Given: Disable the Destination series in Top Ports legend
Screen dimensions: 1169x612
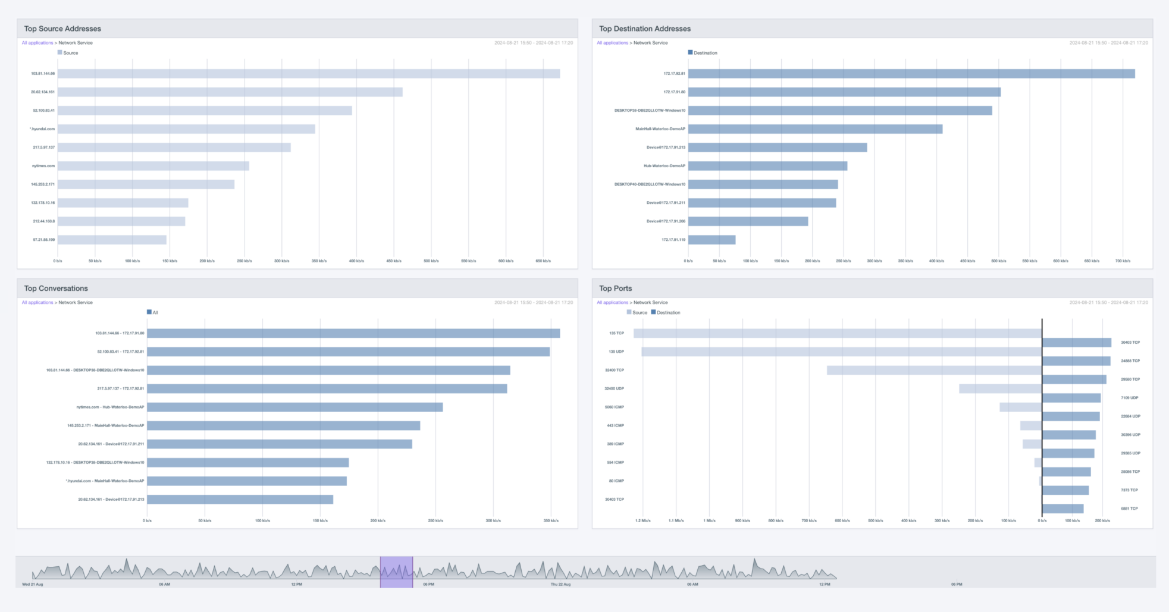Looking at the screenshot, I should tap(665, 312).
